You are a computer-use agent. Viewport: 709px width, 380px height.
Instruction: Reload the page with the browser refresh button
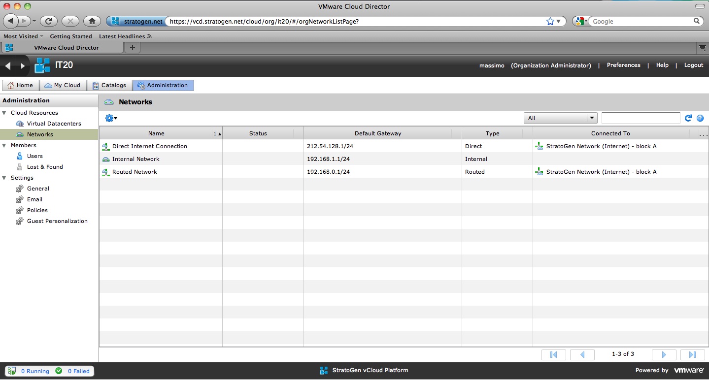48,21
